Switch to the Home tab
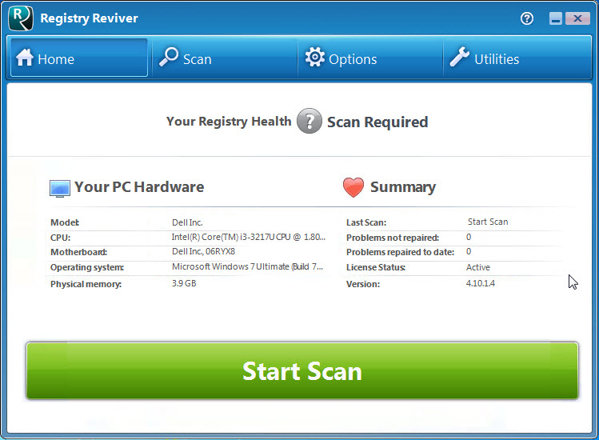 79,58
